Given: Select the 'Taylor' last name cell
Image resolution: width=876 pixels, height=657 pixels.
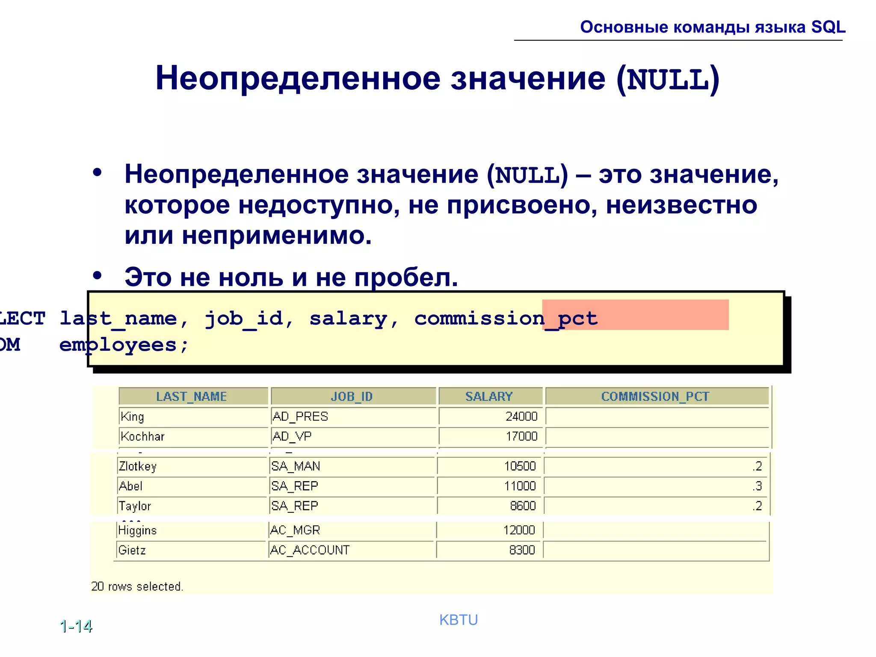Looking at the screenshot, I should [192, 506].
